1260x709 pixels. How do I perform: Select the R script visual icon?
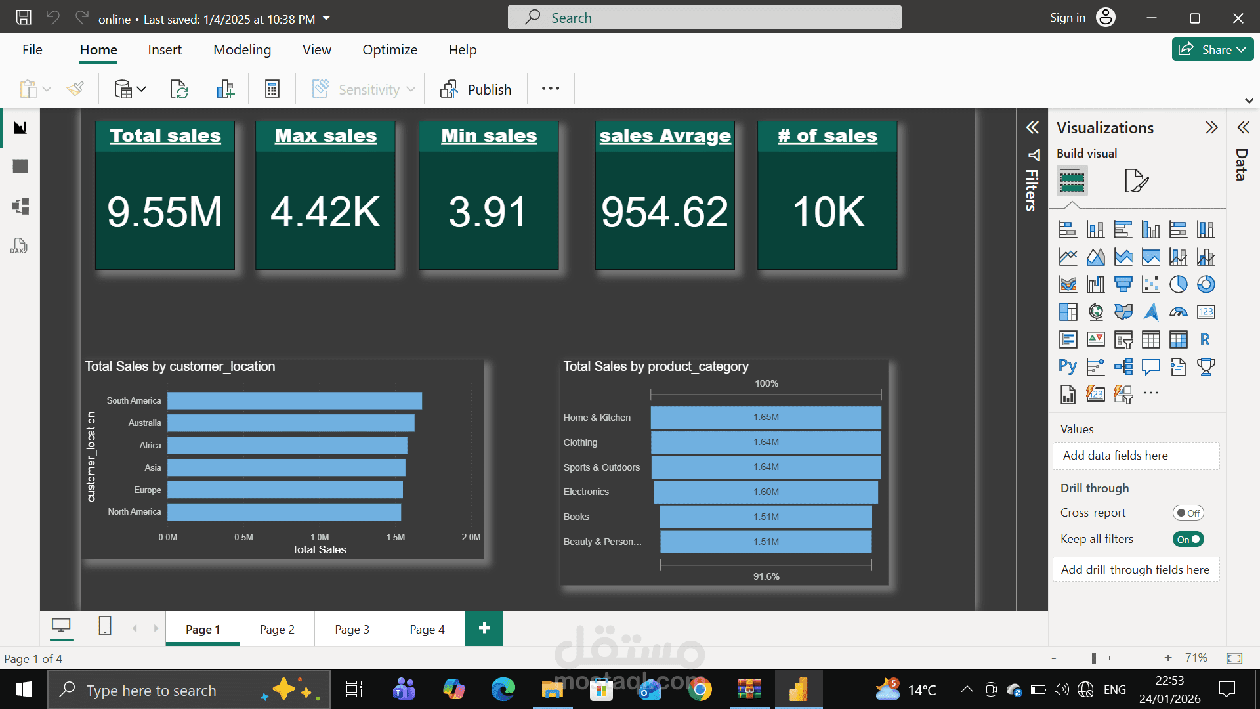1206,339
